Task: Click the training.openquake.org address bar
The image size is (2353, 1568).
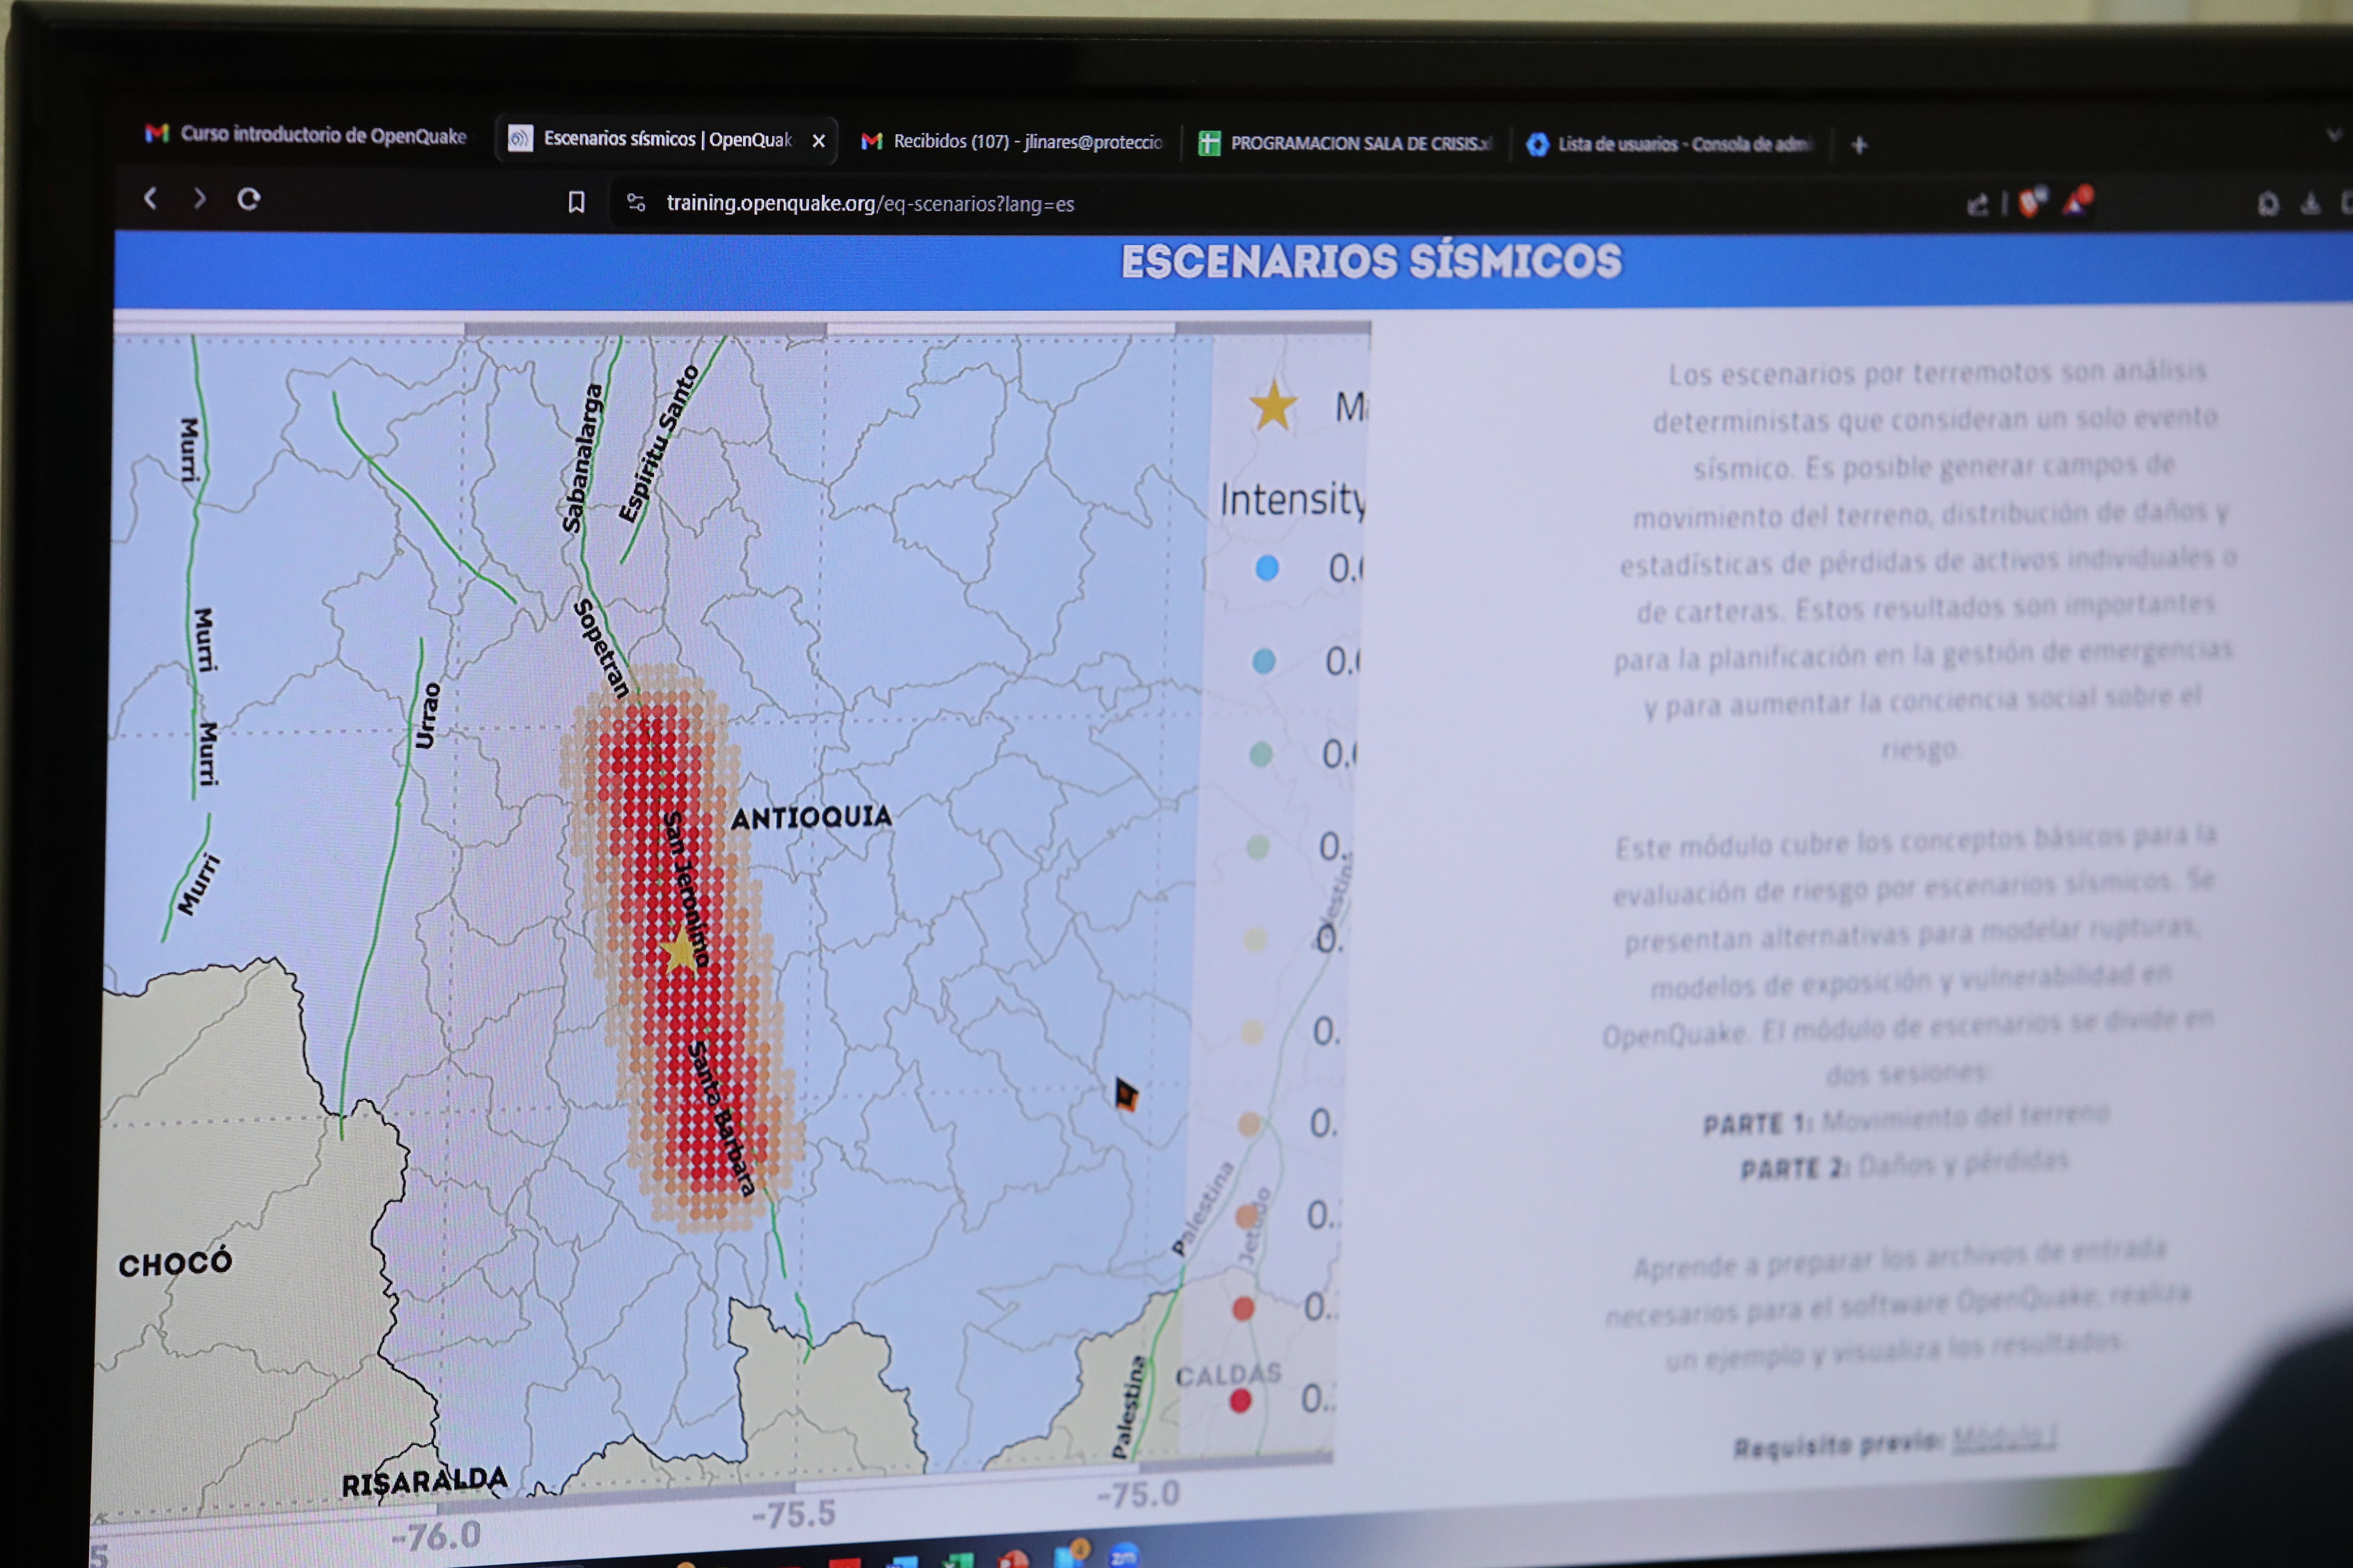Action: tap(870, 204)
